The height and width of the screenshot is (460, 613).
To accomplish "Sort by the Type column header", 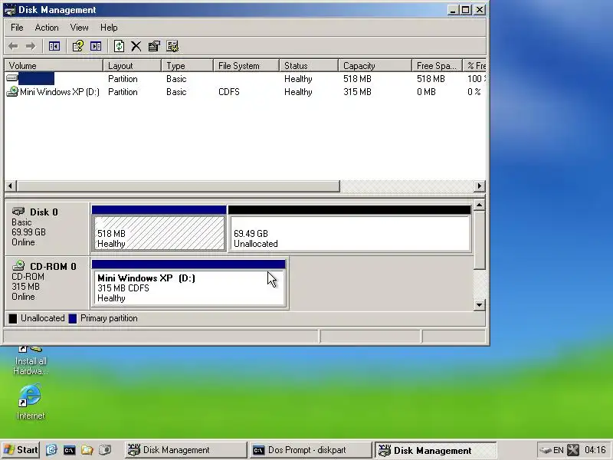I will click(187, 65).
